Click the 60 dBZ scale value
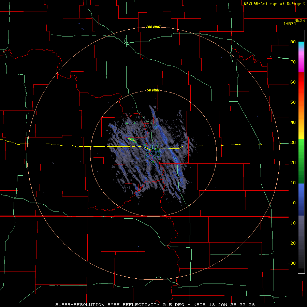 [293, 82]
